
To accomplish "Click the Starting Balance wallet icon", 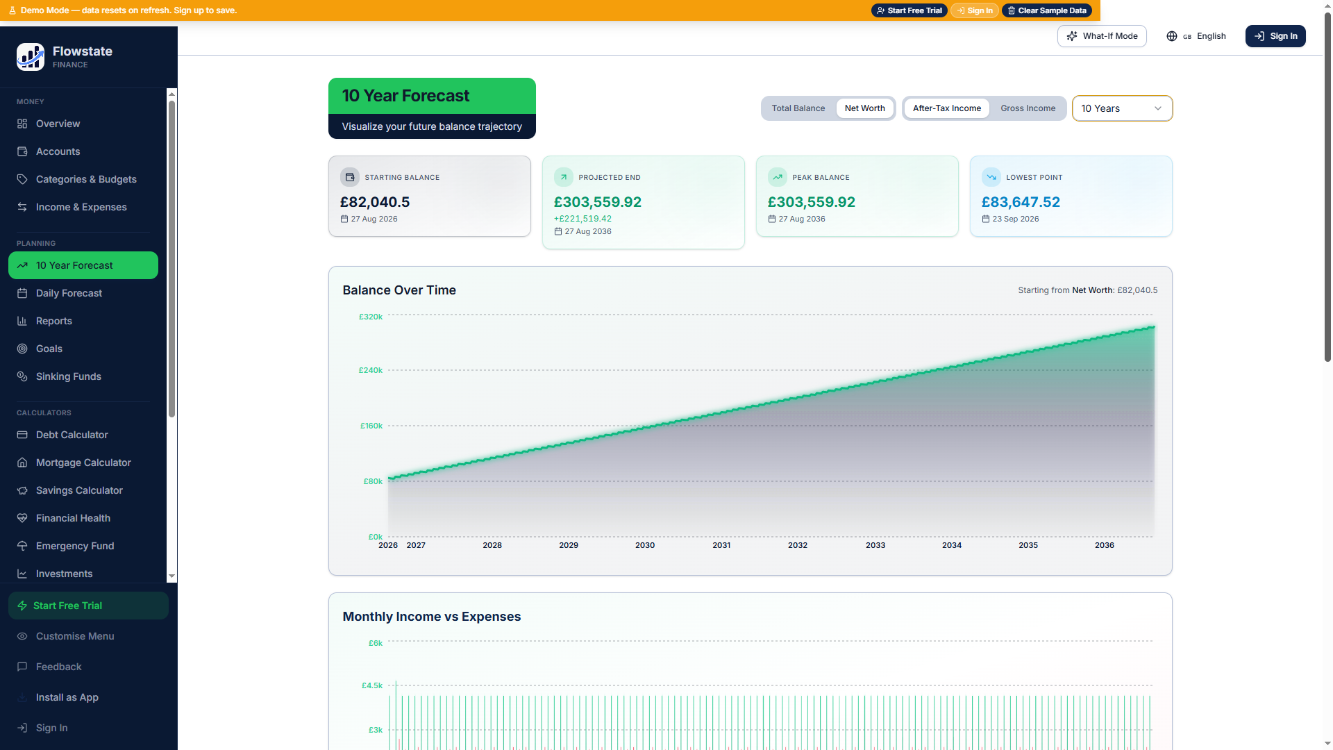I will point(350,177).
